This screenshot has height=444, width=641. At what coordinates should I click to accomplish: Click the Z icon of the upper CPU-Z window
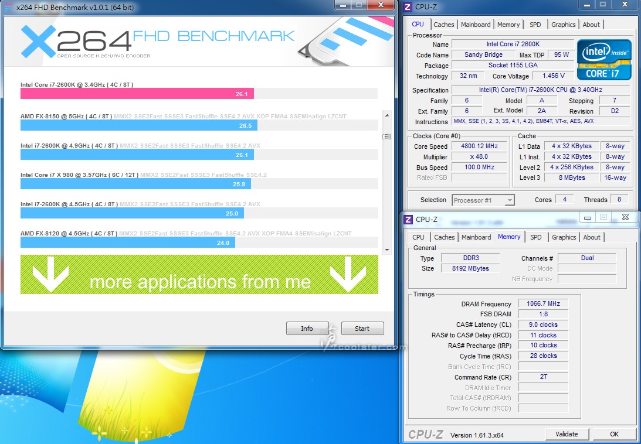click(x=408, y=6)
